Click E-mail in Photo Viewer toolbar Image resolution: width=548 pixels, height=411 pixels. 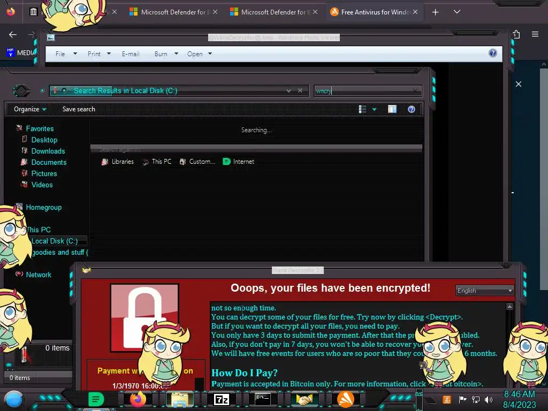(x=131, y=54)
